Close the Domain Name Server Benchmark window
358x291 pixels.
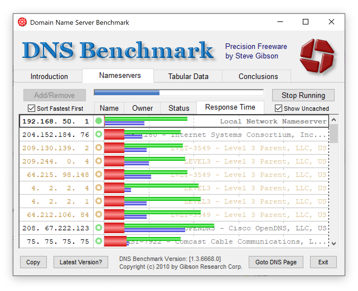click(331, 22)
